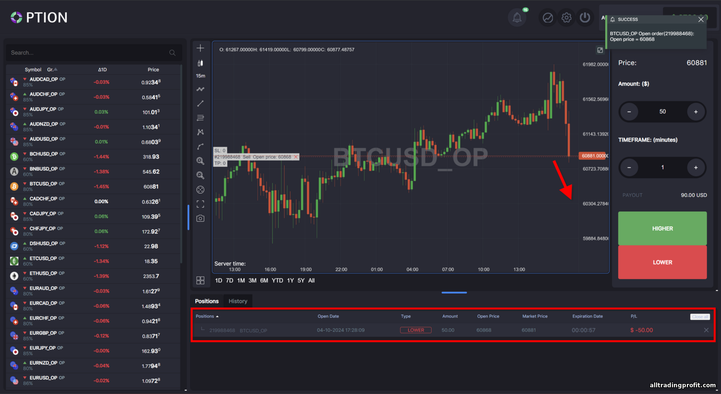
Task: Click the panel resize handle above Positions
Action: (454, 292)
